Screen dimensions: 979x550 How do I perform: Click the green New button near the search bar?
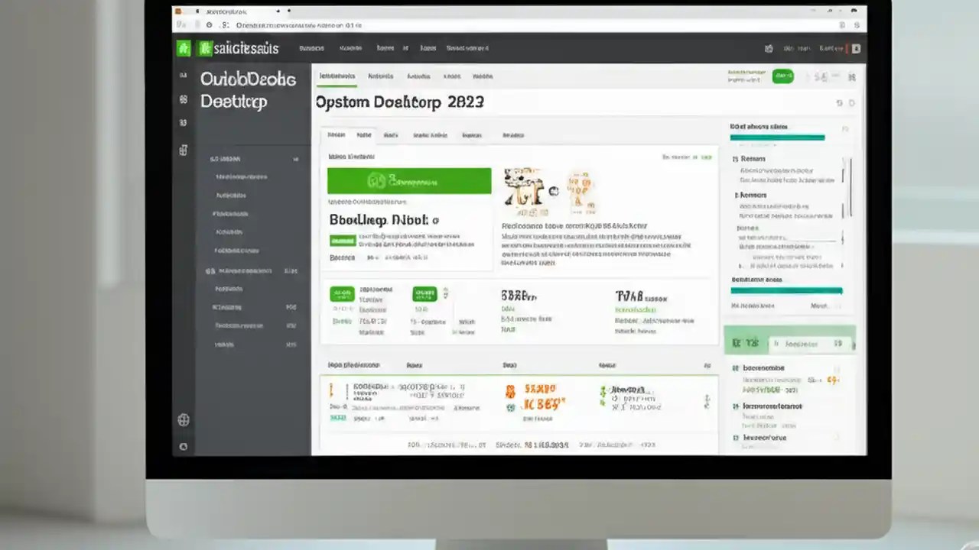pyautogui.click(x=782, y=76)
